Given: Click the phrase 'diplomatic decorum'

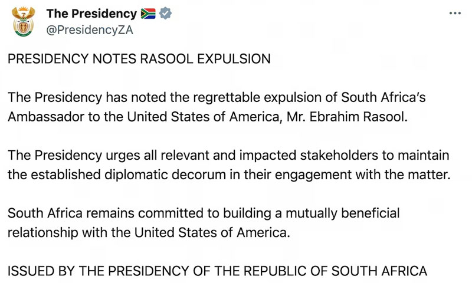Looking at the screenshot, I should click(165, 175).
